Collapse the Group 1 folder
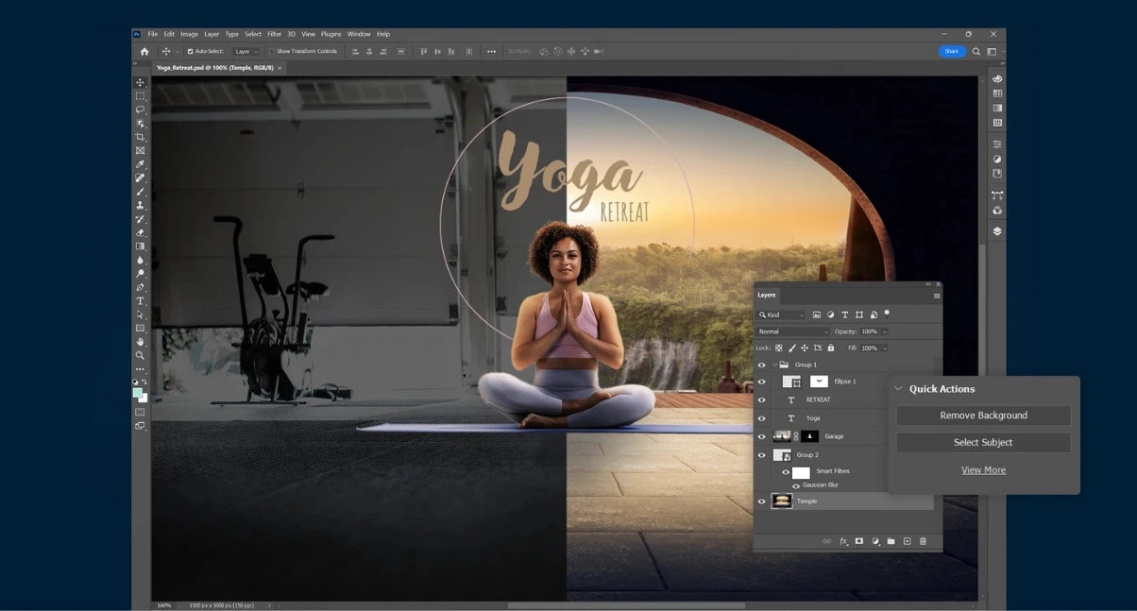 pyautogui.click(x=774, y=365)
